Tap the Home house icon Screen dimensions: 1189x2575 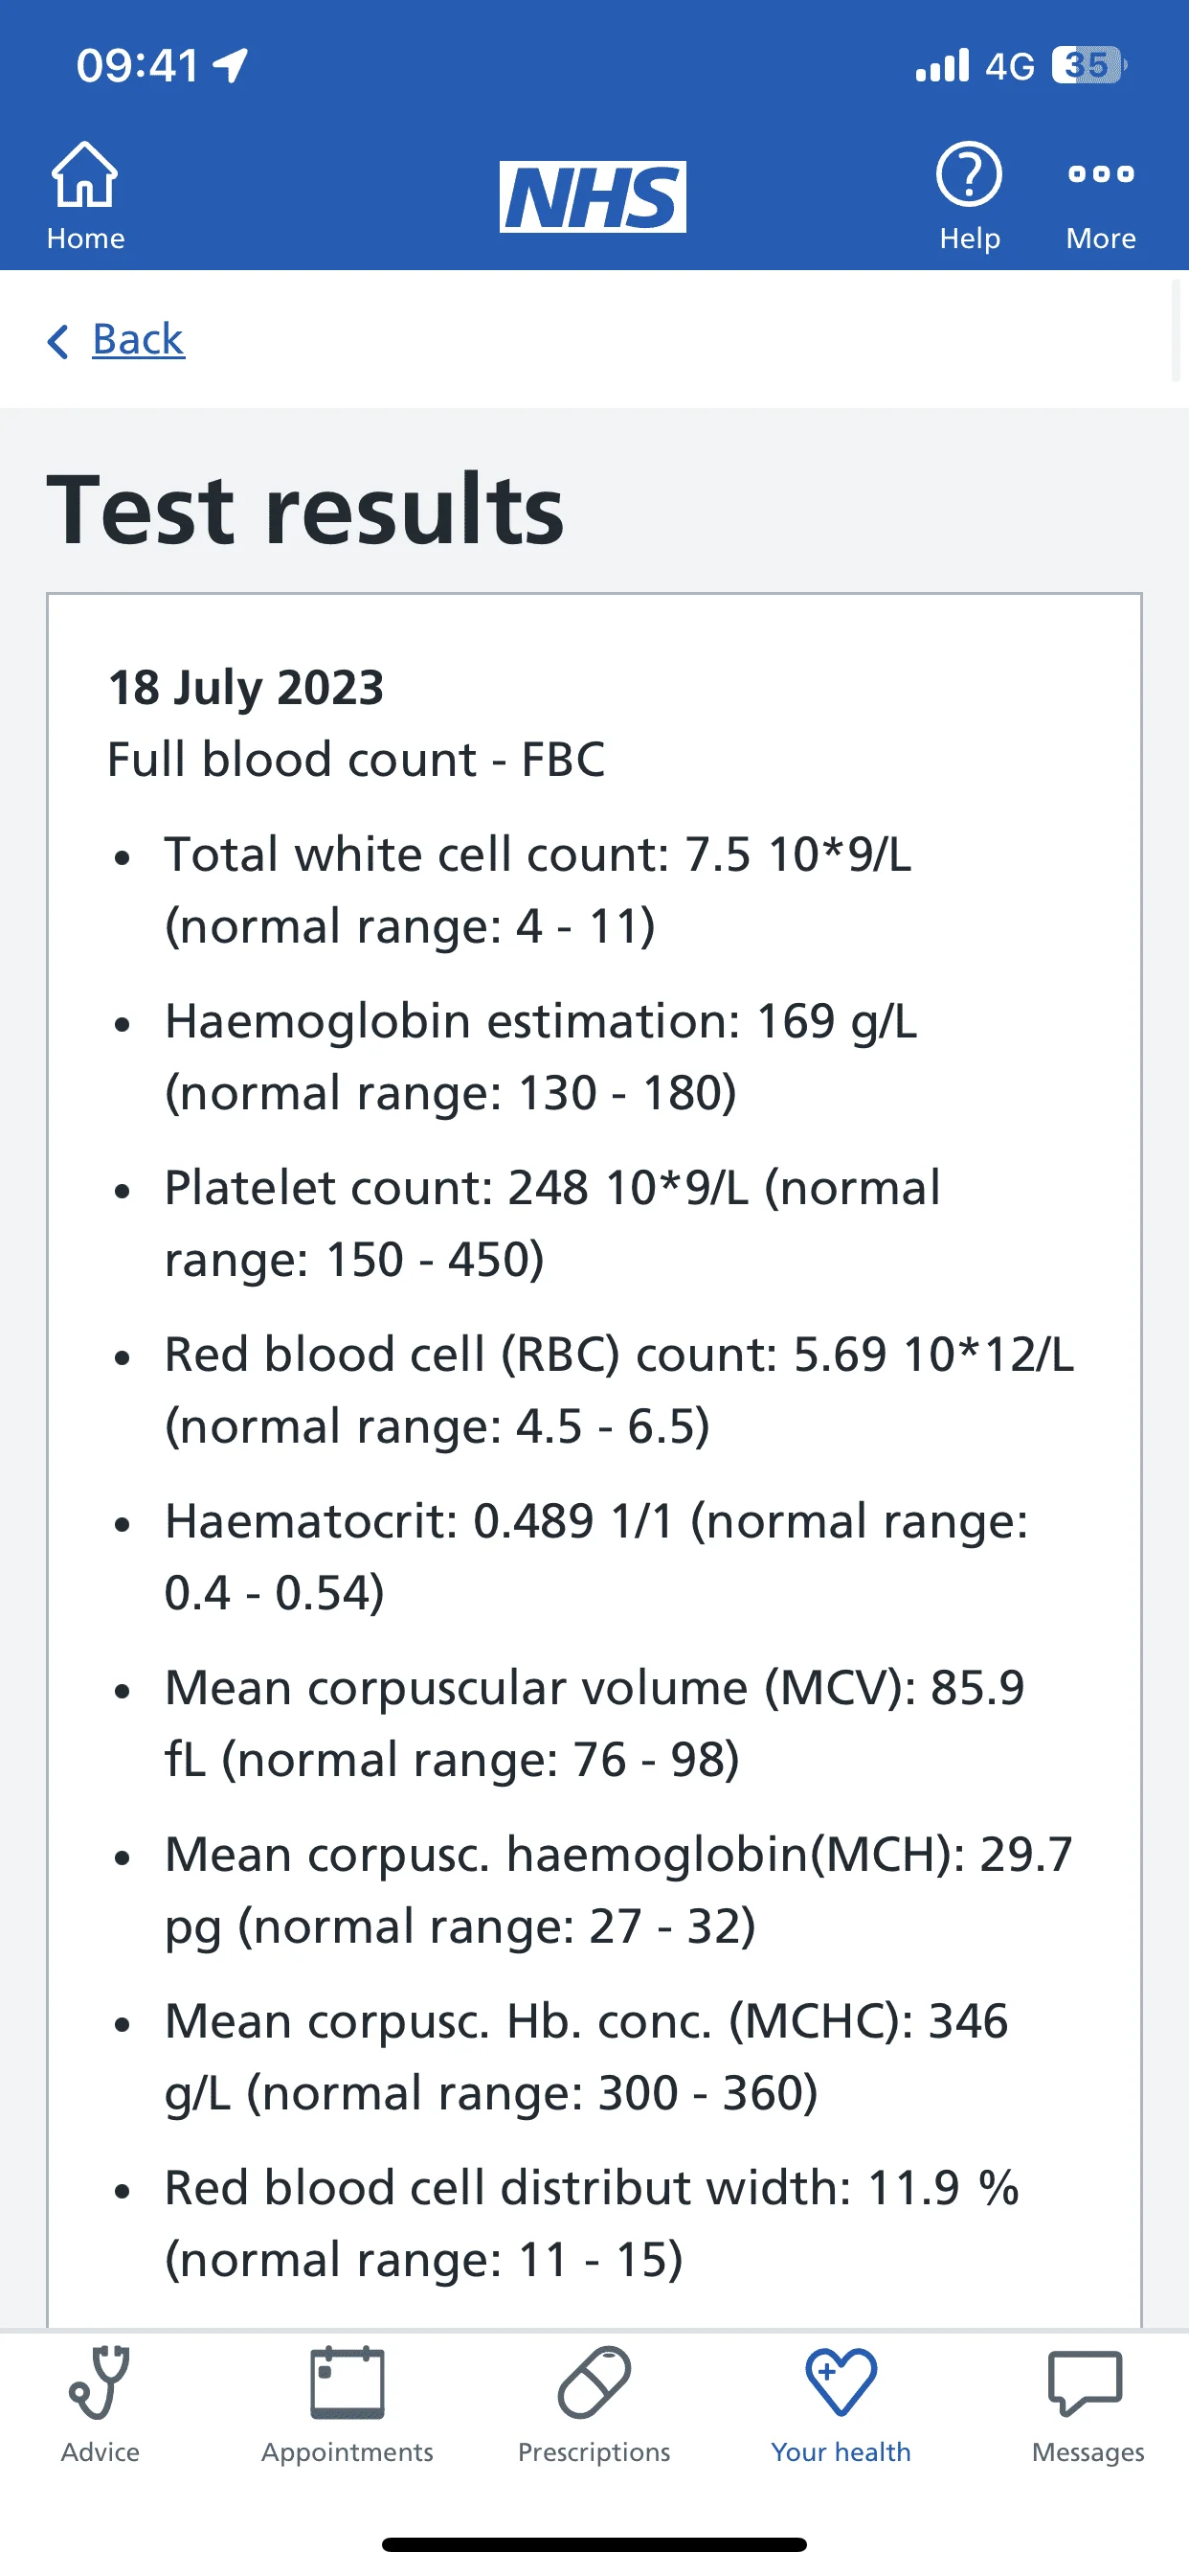pos(85,175)
